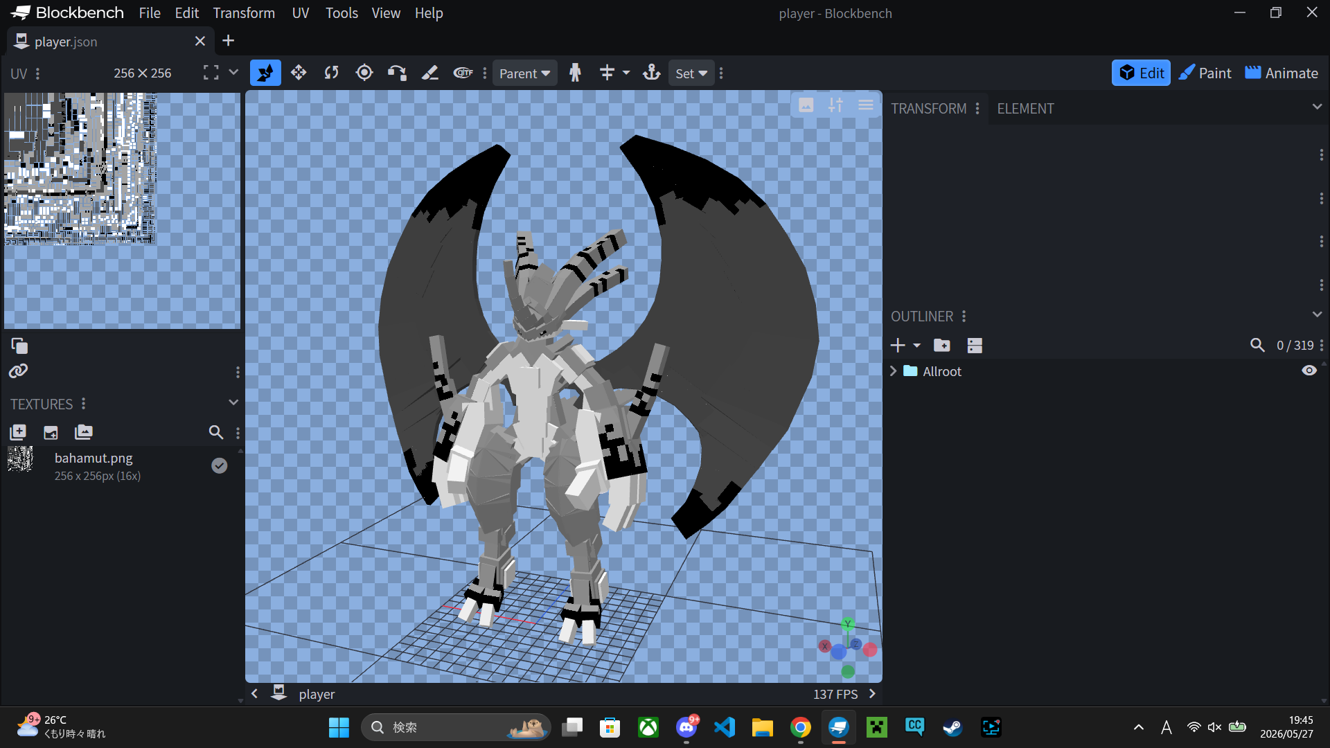
Task: Select the bahamut.png texture thumbnail
Action: coord(20,458)
